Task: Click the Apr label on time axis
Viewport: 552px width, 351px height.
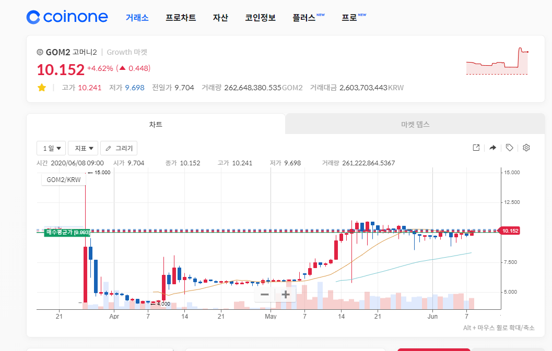Action: click(114, 317)
